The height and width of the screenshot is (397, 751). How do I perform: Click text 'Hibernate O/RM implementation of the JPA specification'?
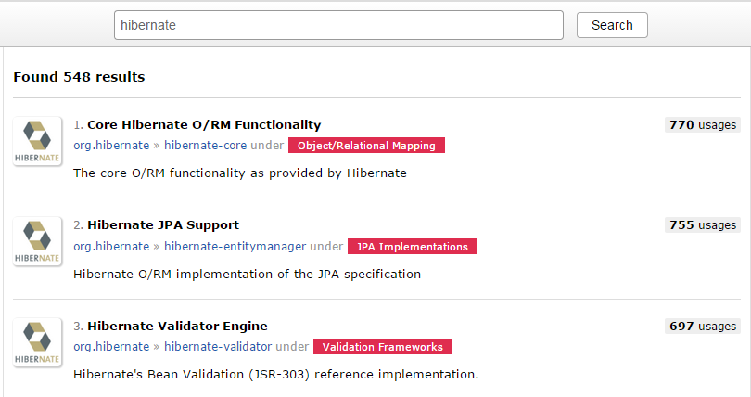tap(248, 274)
